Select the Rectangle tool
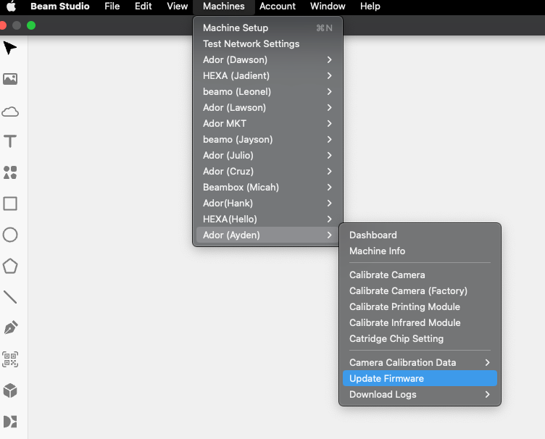 10,204
